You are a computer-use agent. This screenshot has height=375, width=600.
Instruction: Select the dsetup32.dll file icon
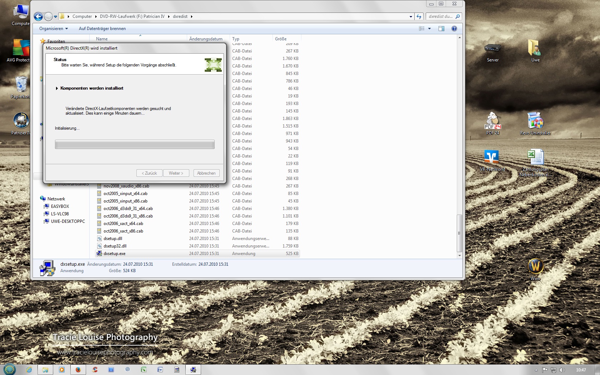click(99, 246)
